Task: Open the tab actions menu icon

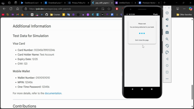Action: click(16, 3)
